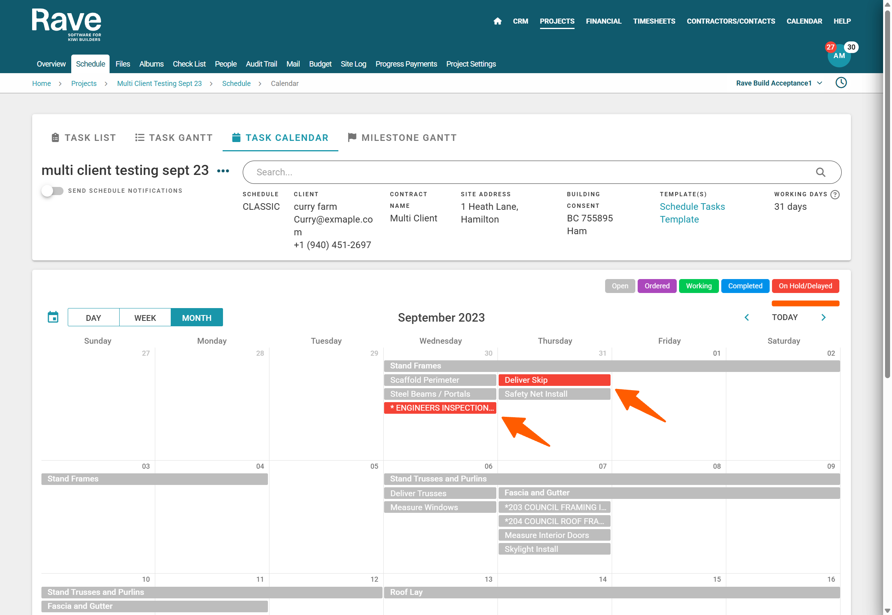Click the On Hold/Delayed status swatch
The image size is (892, 615).
tap(805, 286)
